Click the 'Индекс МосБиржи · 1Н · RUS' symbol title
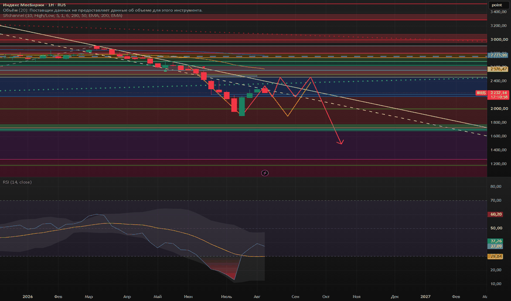Image resolution: width=511 pixels, height=301 pixels. click(x=34, y=5)
